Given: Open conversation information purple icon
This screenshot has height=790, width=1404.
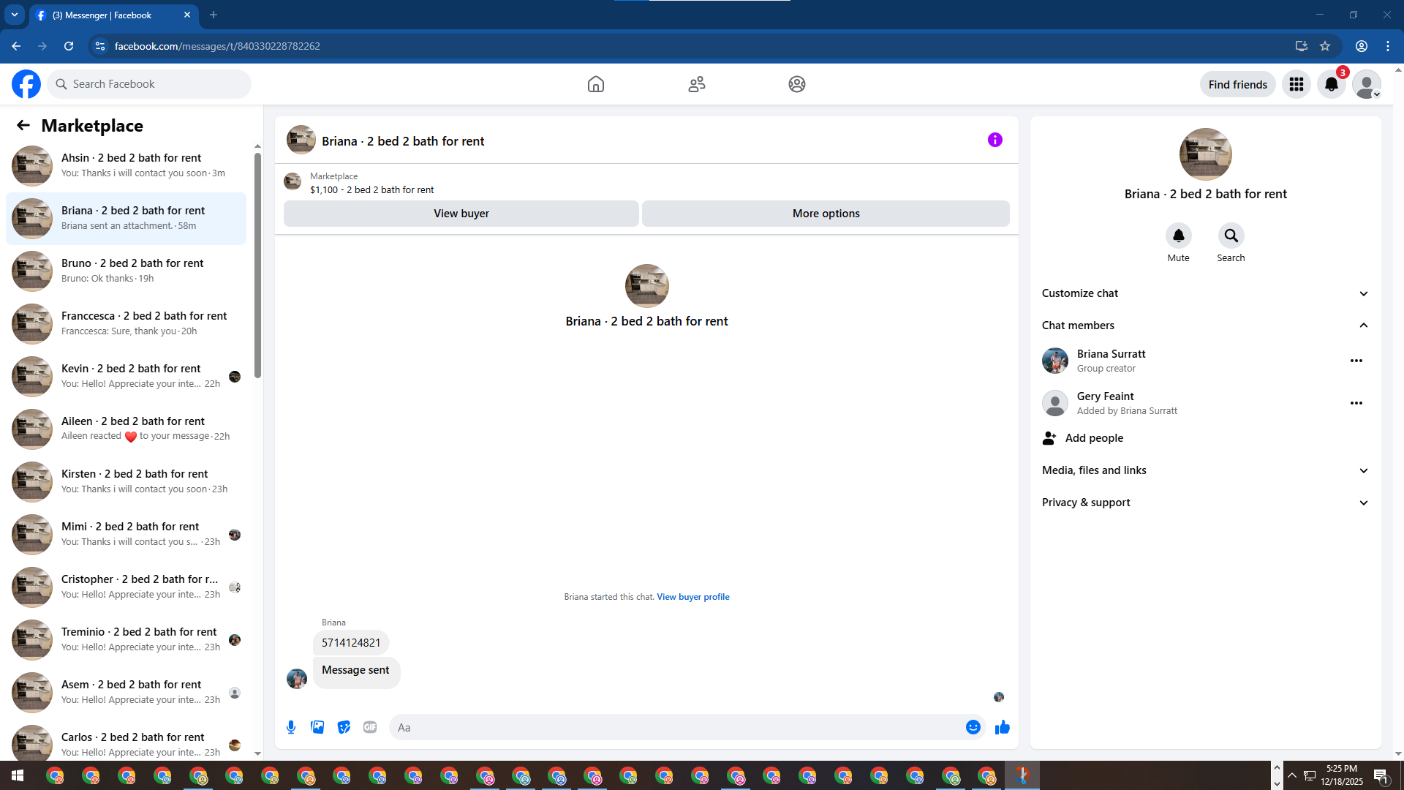Looking at the screenshot, I should pos(995,140).
